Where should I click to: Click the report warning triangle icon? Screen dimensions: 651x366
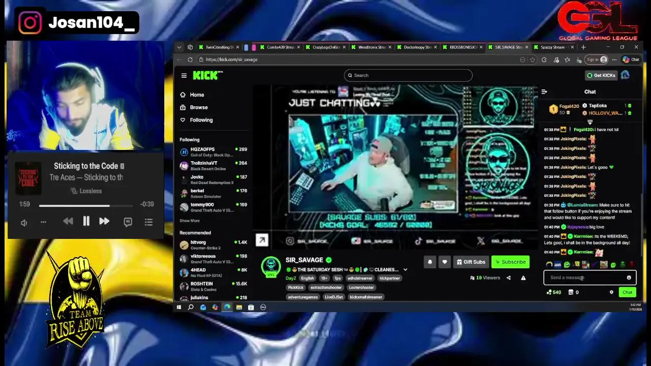[523, 278]
